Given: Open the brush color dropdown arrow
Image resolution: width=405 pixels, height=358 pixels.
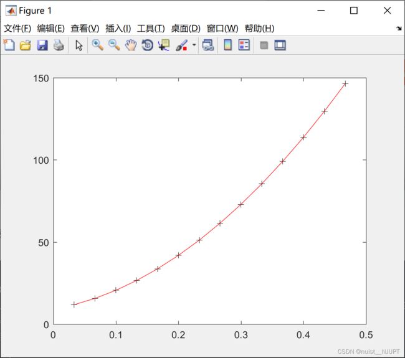Looking at the screenshot, I should [x=194, y=45].
